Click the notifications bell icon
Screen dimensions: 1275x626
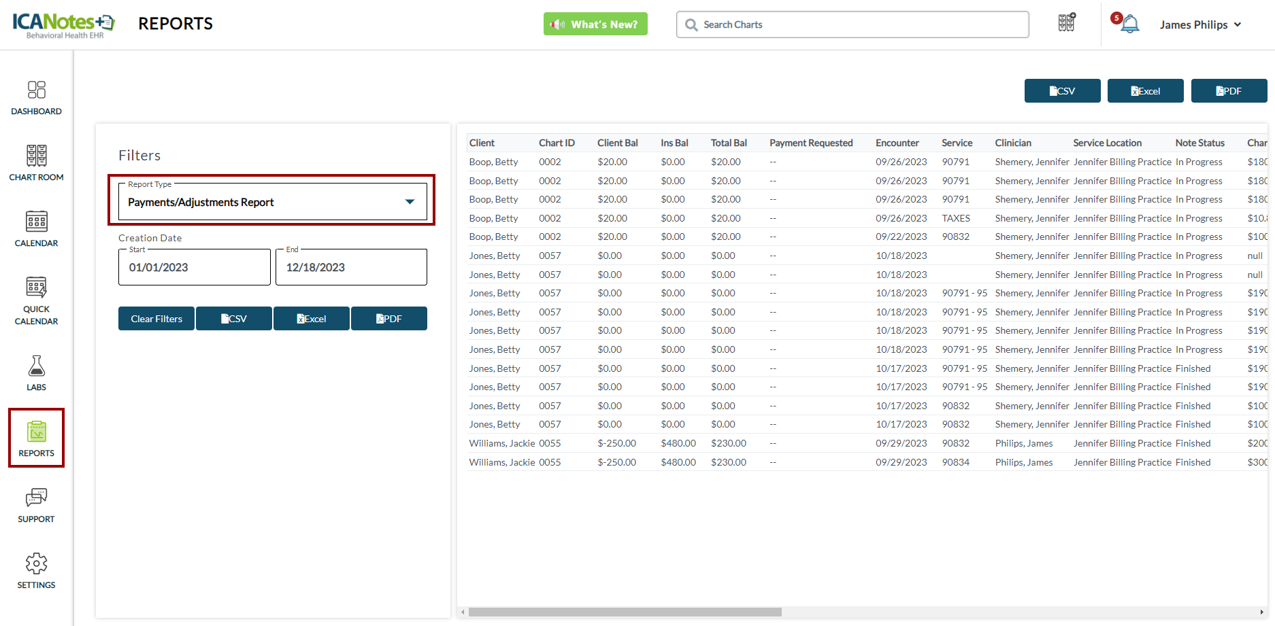[1129, 24]
